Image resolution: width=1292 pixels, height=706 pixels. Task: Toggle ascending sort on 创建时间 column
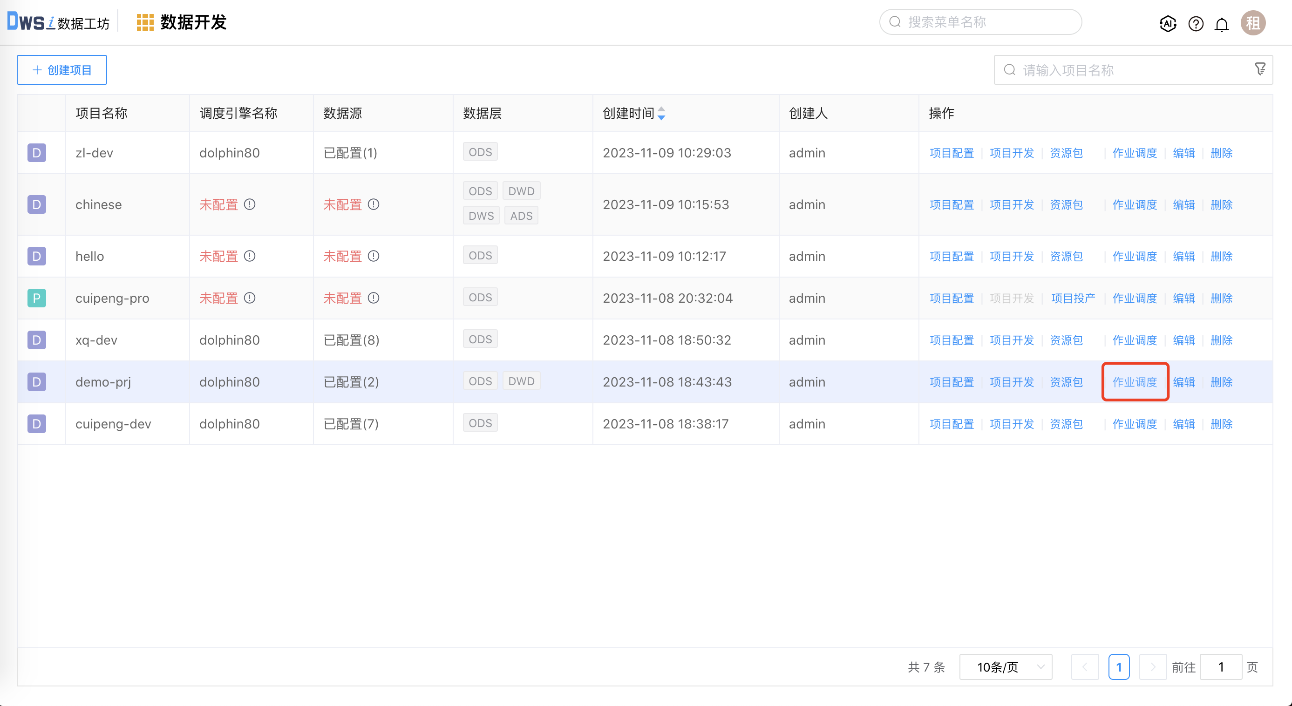tap(662, 111)
